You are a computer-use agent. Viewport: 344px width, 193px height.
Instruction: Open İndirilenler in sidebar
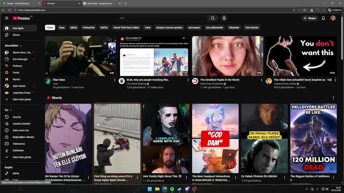20,150
